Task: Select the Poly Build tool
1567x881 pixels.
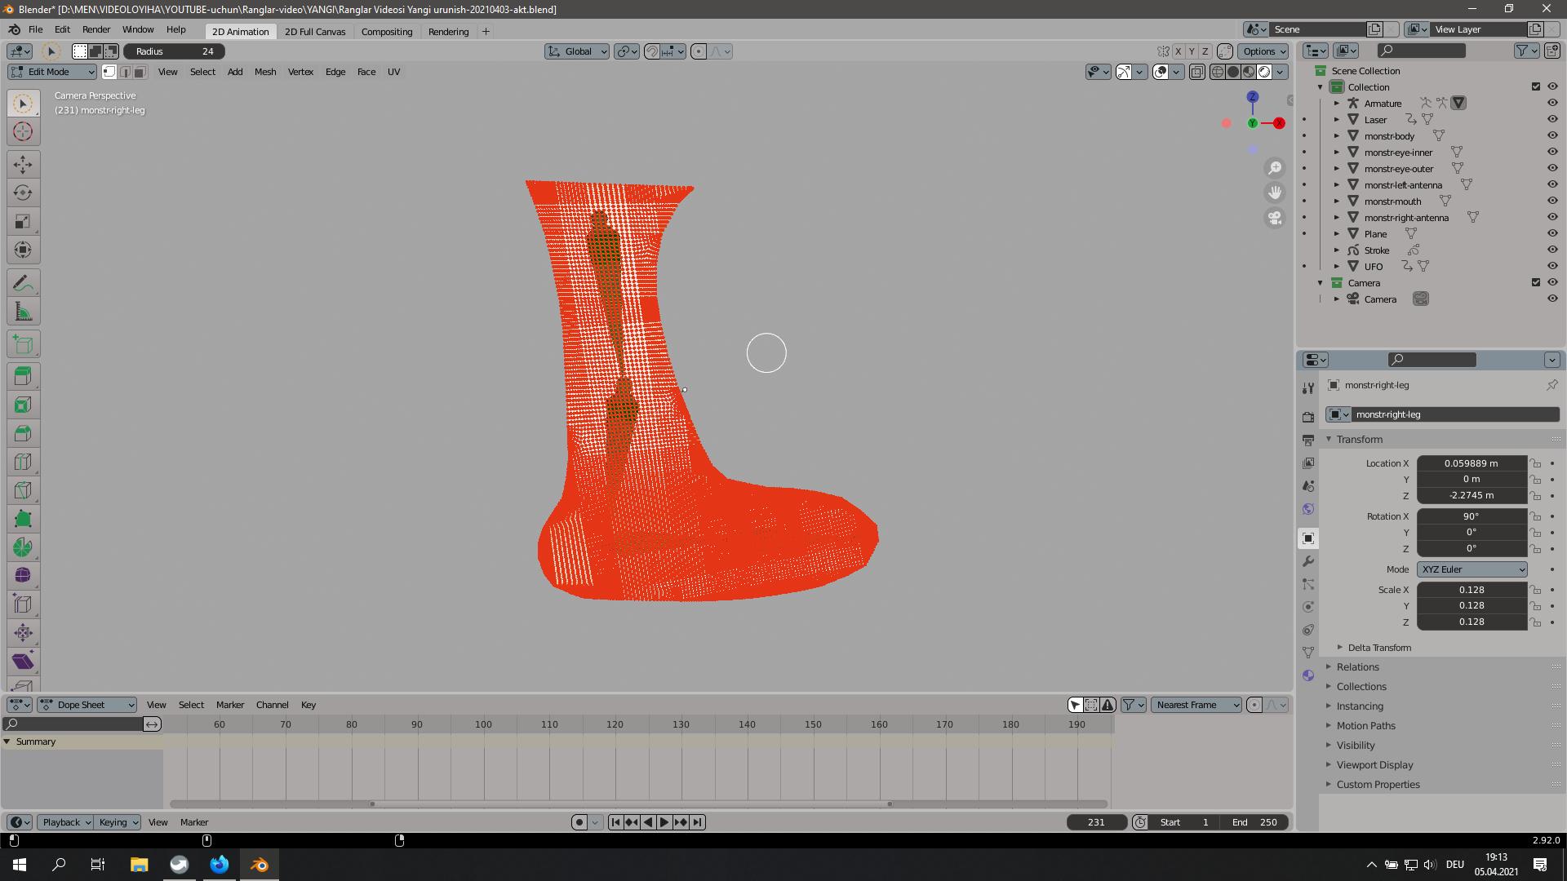Action: click(23, 519)
